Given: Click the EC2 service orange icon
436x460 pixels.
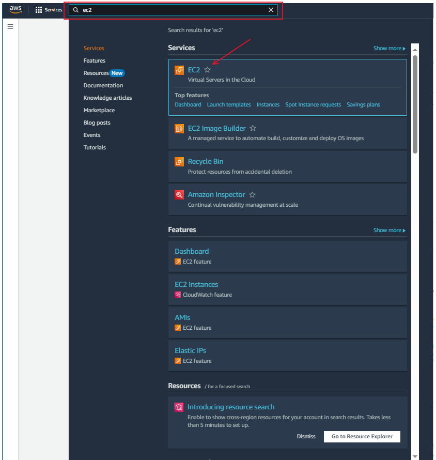Looking at the screenshot, I should 179,70.
